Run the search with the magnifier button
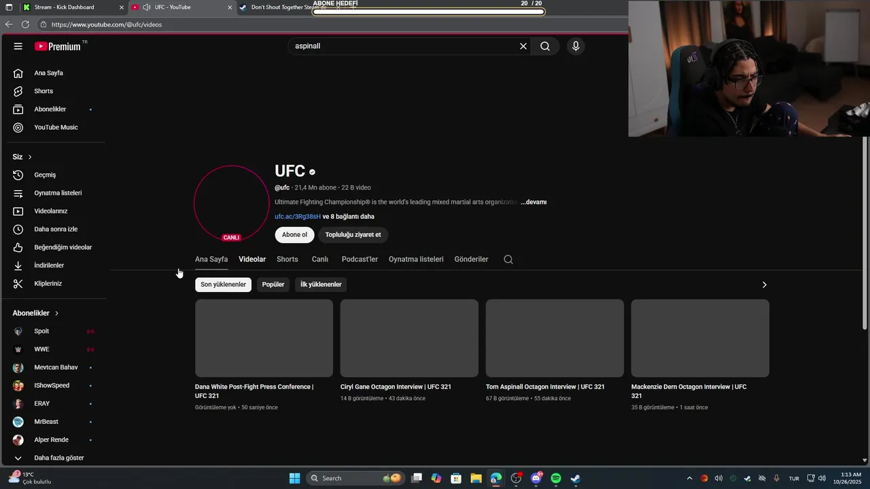The height and width of the screenshot is (489, 870). click(x=545, y=46)
